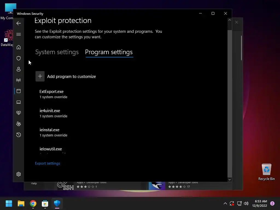Click the Export settings link

point(48,163)
